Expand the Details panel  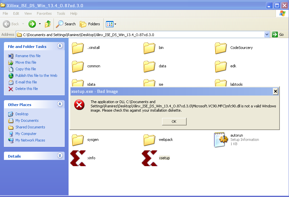coord(60,156)
